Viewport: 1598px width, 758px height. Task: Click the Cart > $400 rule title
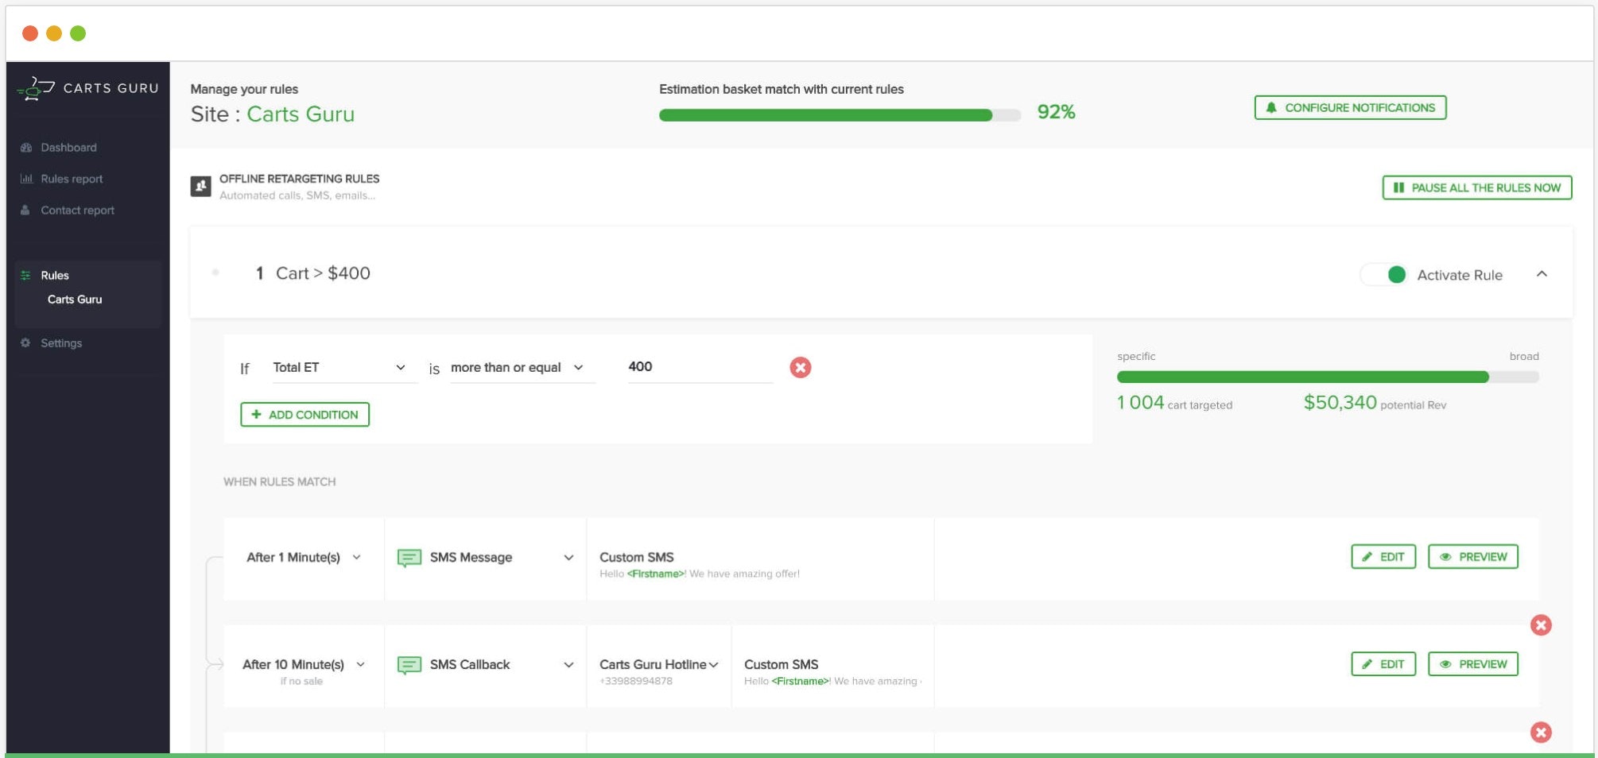click(323, 273)
